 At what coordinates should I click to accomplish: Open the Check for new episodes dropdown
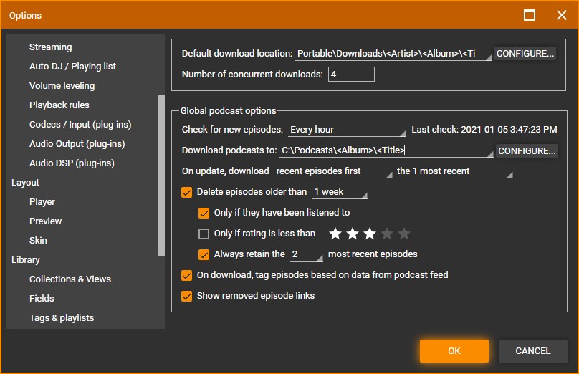[347, 130]
